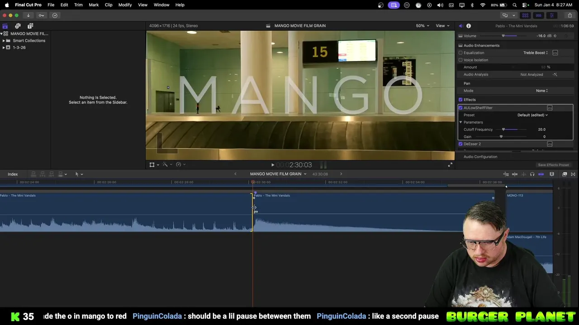Open Photos and Audio sidebar

18,26
